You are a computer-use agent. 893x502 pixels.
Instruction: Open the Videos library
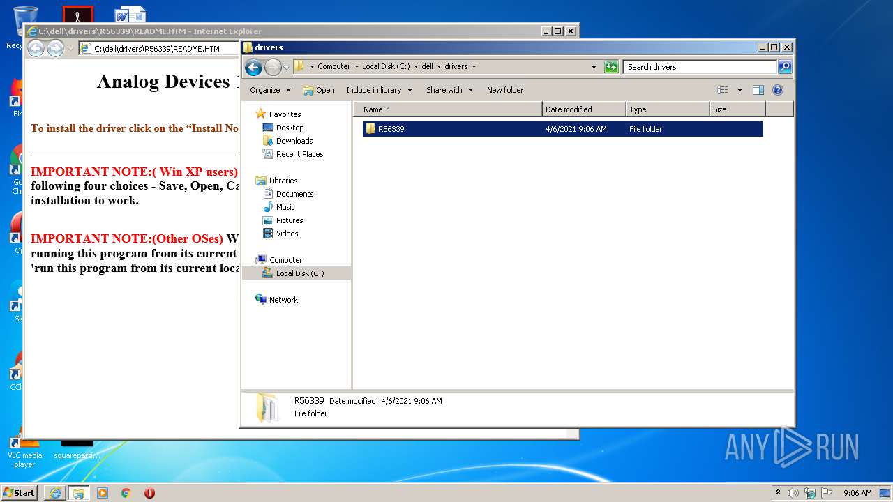coord(287,234)
